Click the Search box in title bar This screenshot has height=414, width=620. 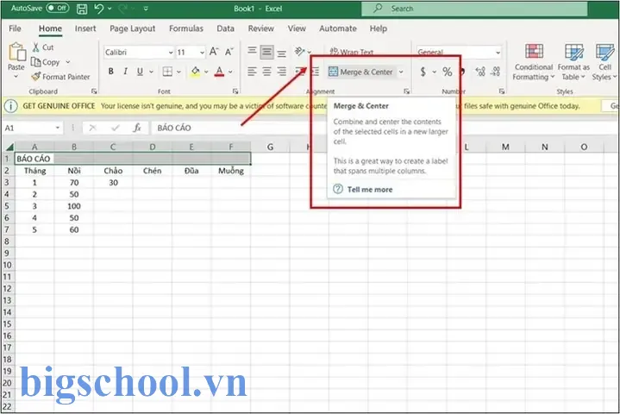(x=474, y=9)
